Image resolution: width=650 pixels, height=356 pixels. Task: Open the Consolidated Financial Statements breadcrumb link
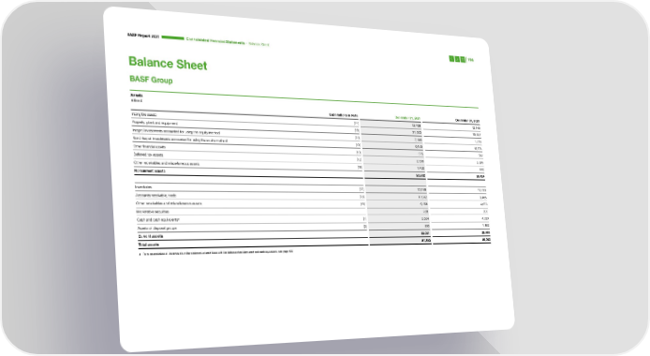click(x=215, y=41)
